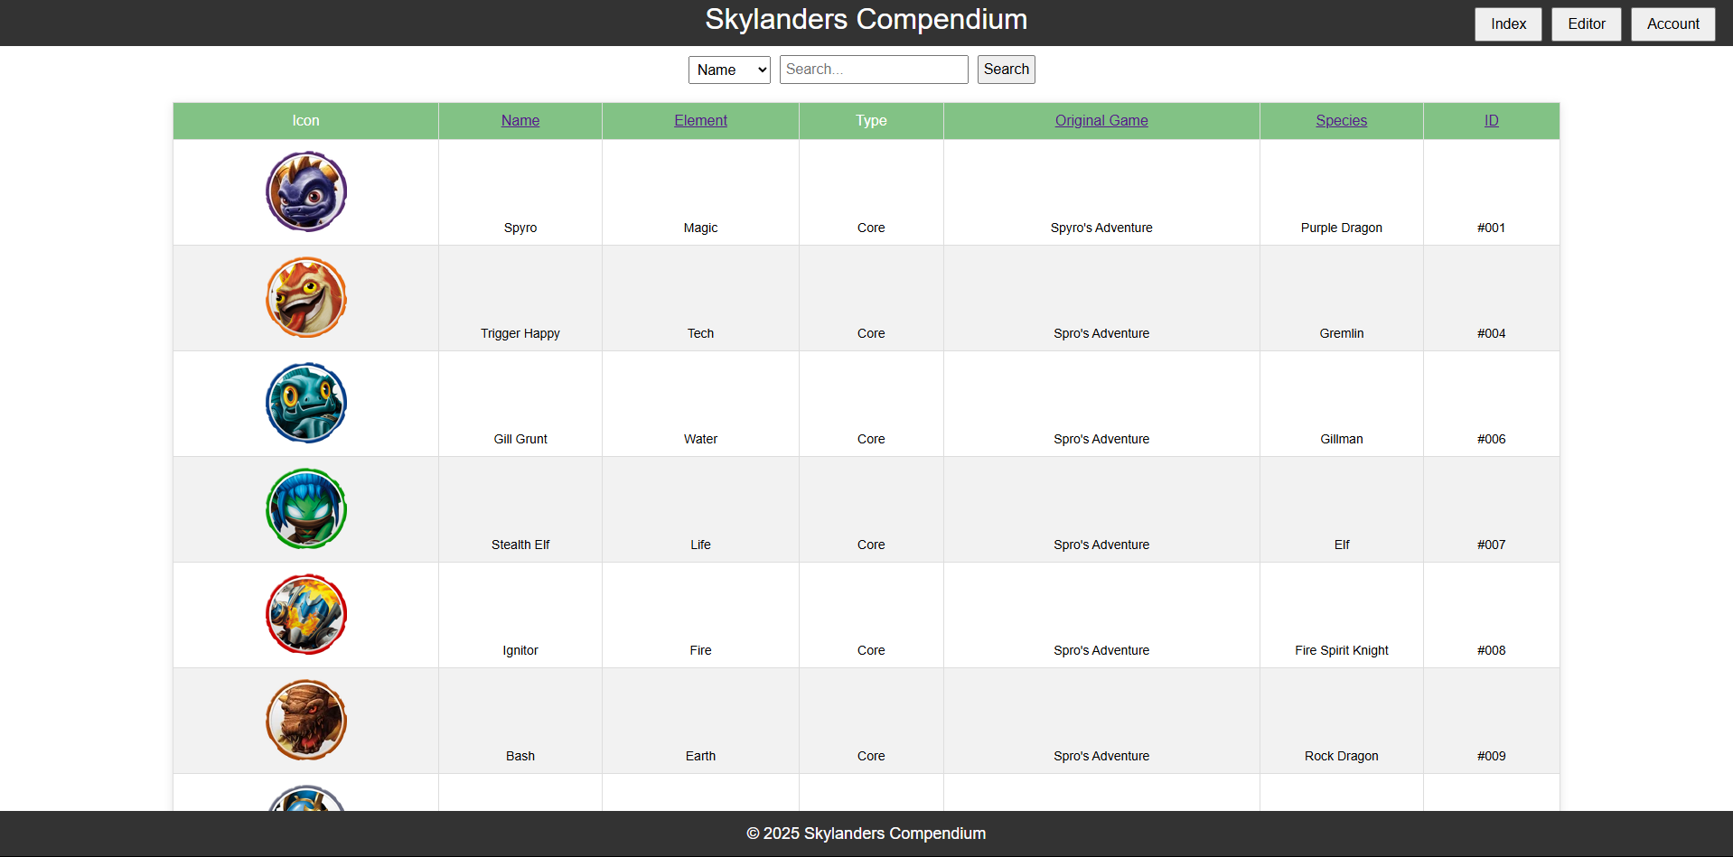The width and height of the screenshot is (1733, 857).
Task: Open the Ignitor character icon
Action: (x=306, y=614)
